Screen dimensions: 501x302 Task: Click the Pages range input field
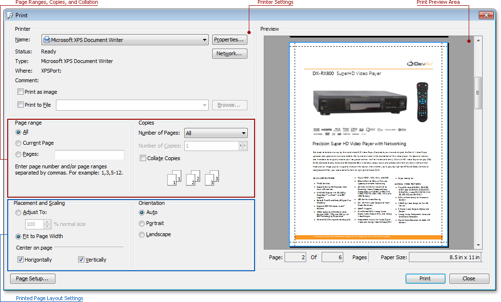(x=89, y=155)
